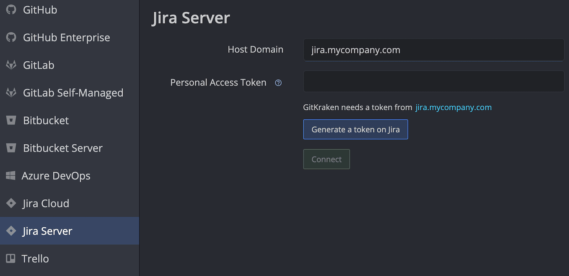Click the GitLab fox icon
Screen dimensions: 569x276
pyautogui.click(x=11, y=65)
